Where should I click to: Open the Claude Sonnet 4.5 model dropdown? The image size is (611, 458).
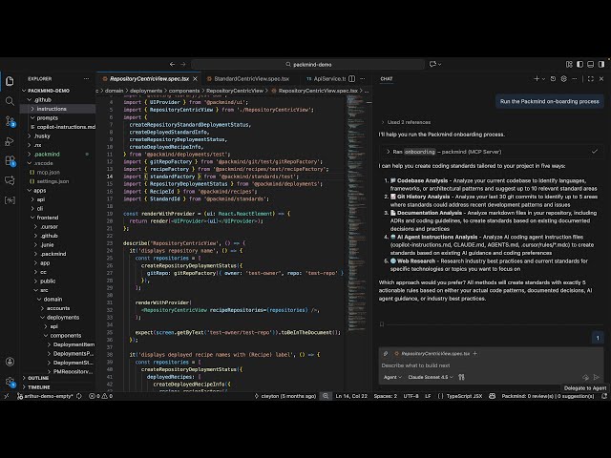coord(431,377)
